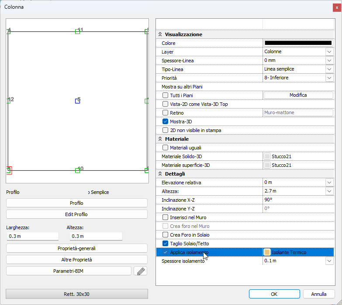Viewport: 342px width, 305px height.
Task: Click the Isolante Termico material swatch
Action: coord(267,252)
